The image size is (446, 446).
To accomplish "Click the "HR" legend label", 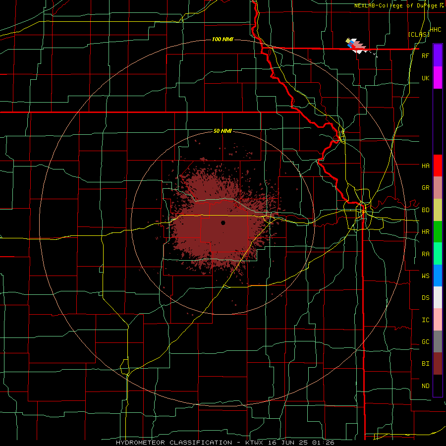I will pyautogui.click(x=425, y=232).
